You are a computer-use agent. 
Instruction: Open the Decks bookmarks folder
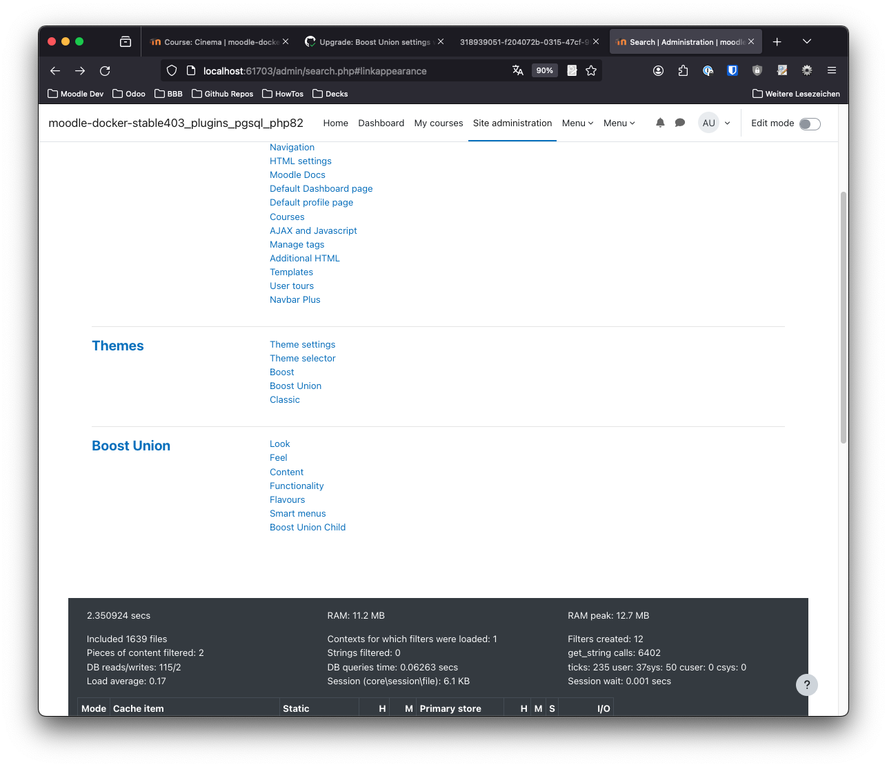pyautogui.click(x=330, y=94)
